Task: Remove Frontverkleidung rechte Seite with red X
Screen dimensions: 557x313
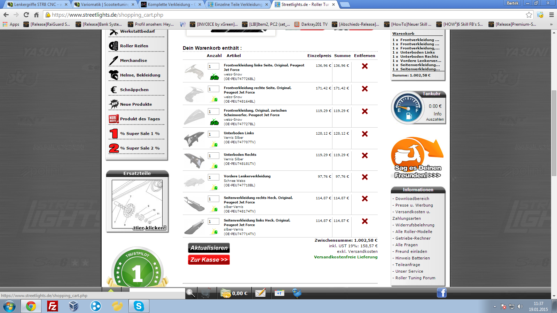Action: coord(365,89)
